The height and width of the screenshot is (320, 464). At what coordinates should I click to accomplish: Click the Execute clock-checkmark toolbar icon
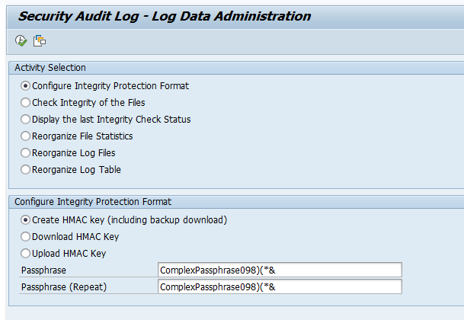coord(21,40)
